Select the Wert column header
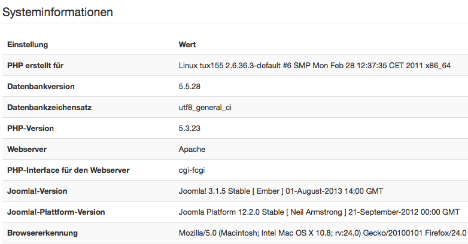 (x=187, y=44)
